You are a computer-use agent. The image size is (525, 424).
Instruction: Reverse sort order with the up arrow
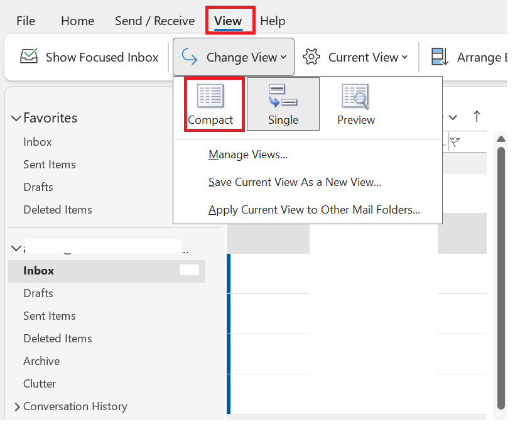point(477,117)
